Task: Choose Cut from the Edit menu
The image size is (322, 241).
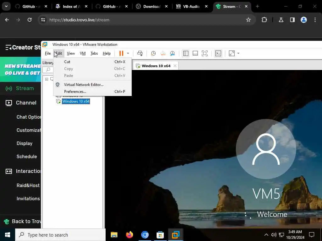Action: coord(92,62)
